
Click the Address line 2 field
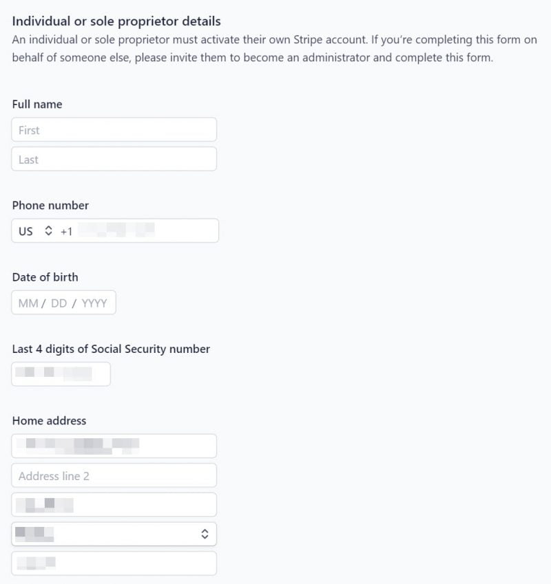[114, 475]
